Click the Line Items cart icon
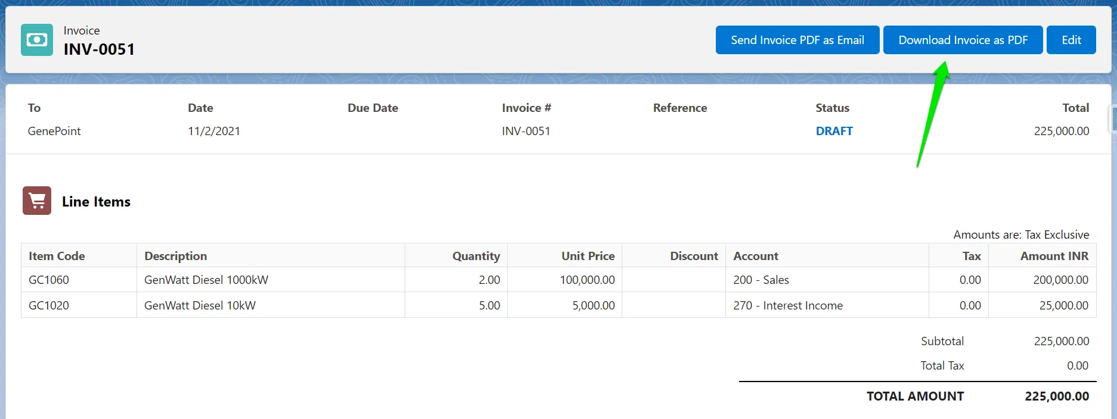The image size is (1117, 419). (x=37, y=201)
